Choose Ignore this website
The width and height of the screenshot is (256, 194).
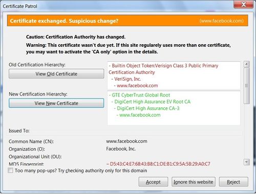[x=194, y=182]
